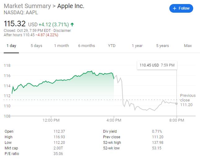Switch to the 5 days tab
This screenshot has height=159, width=200.
[36, 46]
